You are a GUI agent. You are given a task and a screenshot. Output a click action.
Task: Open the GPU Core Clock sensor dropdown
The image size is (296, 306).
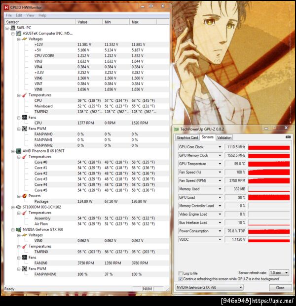point(220,147)
